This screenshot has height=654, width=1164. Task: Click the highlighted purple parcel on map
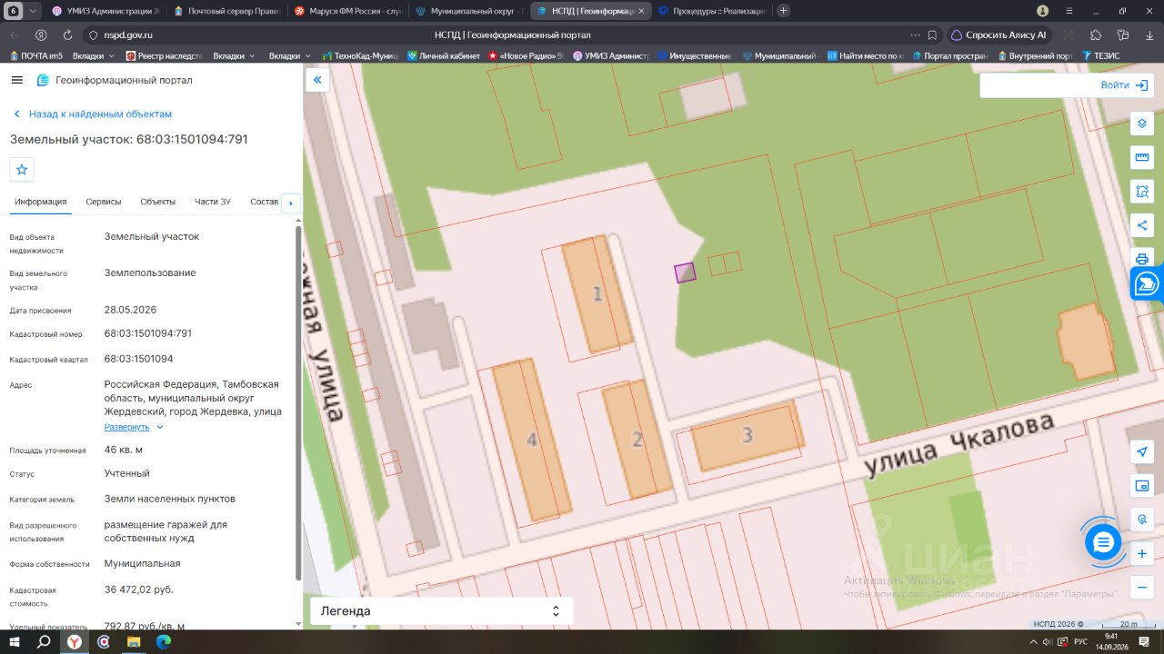(685, 272)
